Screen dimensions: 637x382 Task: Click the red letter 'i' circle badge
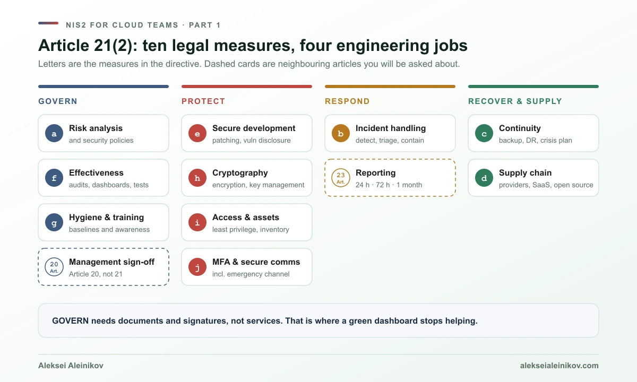tap(197, 222)
